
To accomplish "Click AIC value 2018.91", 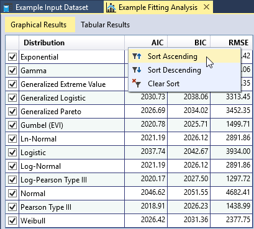I will coord(153,206).
